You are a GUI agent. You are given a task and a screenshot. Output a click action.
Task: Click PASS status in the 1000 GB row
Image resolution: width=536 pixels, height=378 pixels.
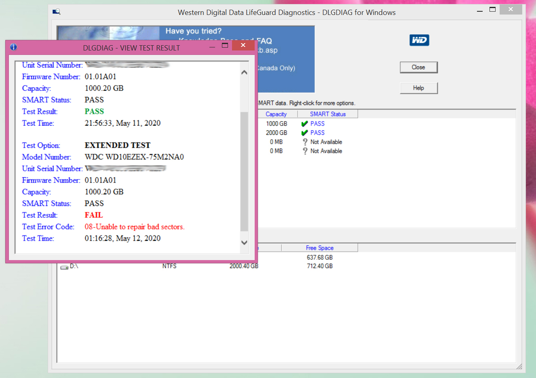point(317,124)
